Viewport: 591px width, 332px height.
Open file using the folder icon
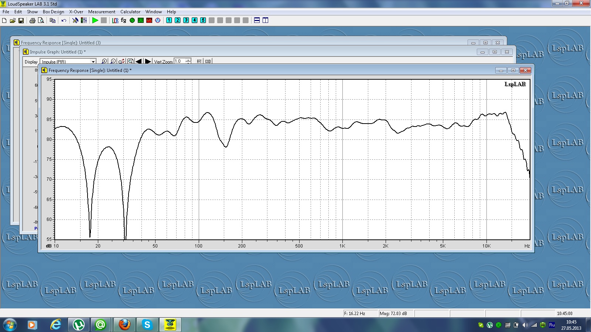click(13, 20)
